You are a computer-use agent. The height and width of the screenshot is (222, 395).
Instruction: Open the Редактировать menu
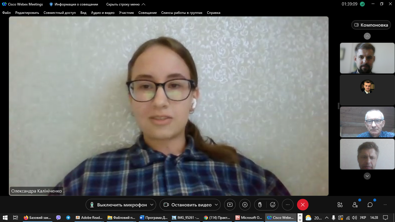coord(27,13)
